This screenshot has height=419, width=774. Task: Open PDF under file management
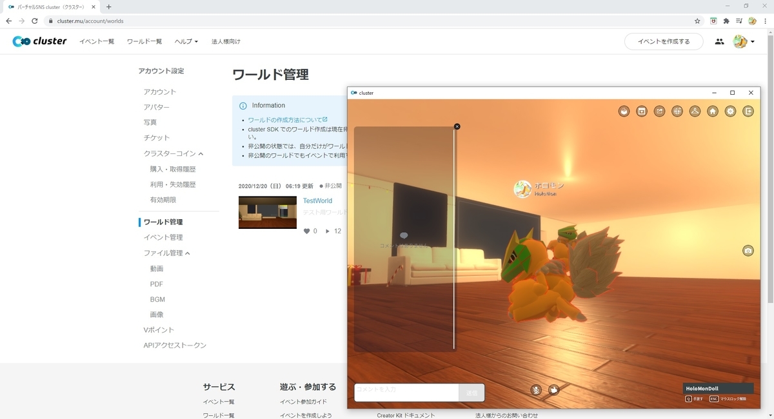[x=157, y=284]
